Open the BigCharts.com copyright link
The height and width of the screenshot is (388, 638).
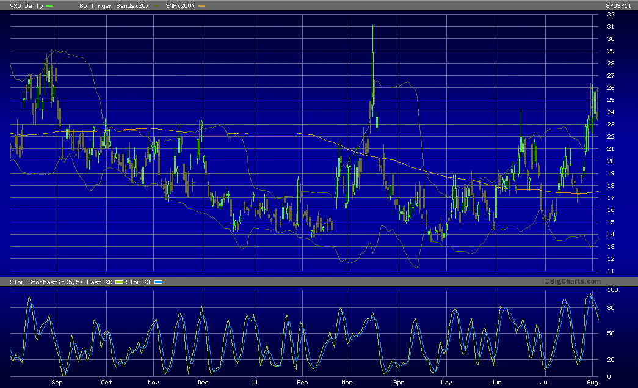point(572,281)
